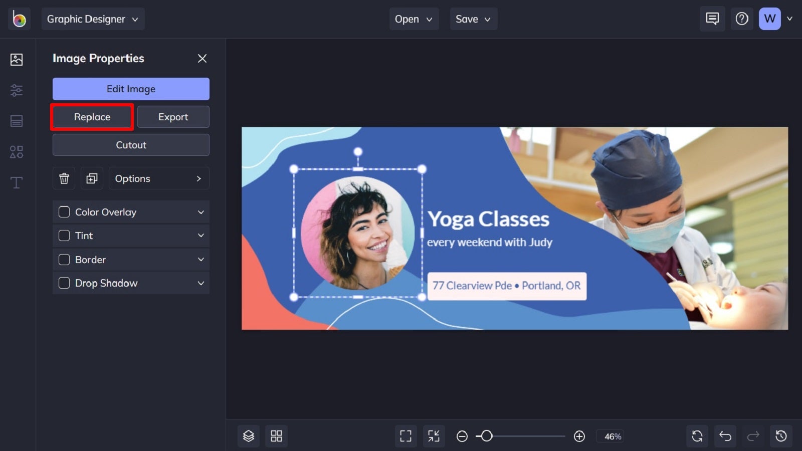Open the Open file menu
Screen dimensions: 802x451
pyautogui.click(x=414, y=19)
